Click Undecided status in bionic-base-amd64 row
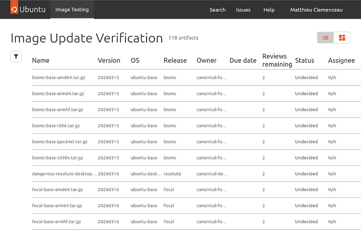The height and width of the screenshot is (230, 361). [x=306, y=77]
